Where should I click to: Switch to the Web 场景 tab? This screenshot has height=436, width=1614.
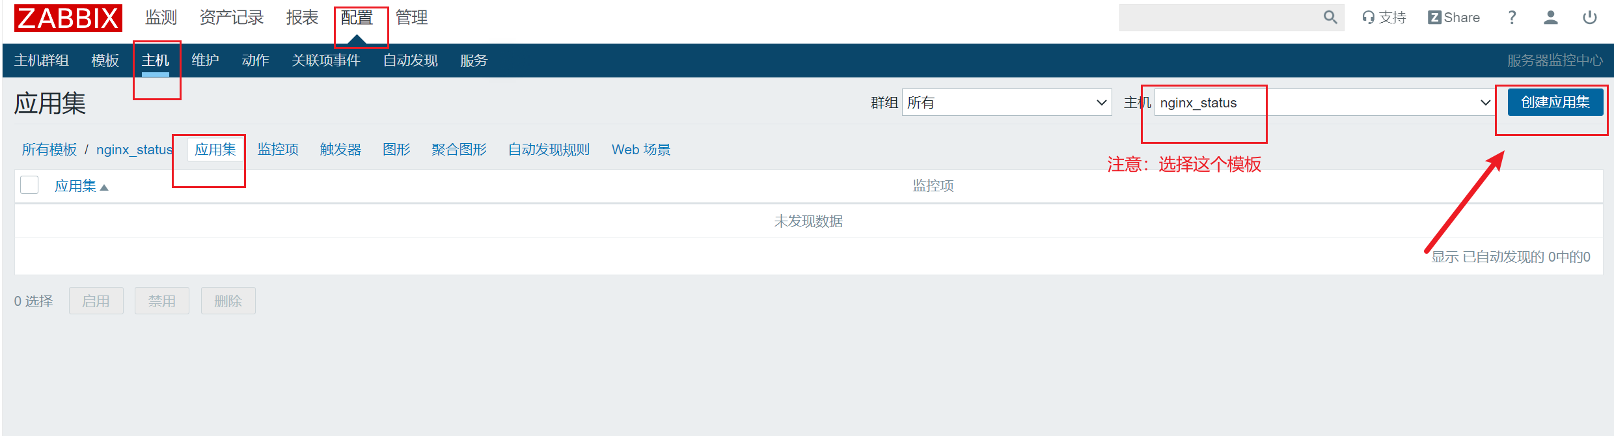(641, 150)
